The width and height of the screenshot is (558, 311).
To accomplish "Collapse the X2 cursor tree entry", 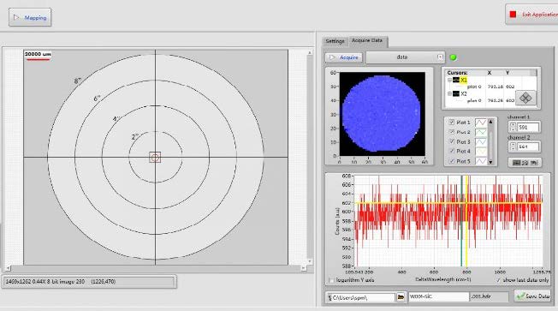I will coord(449,93).
